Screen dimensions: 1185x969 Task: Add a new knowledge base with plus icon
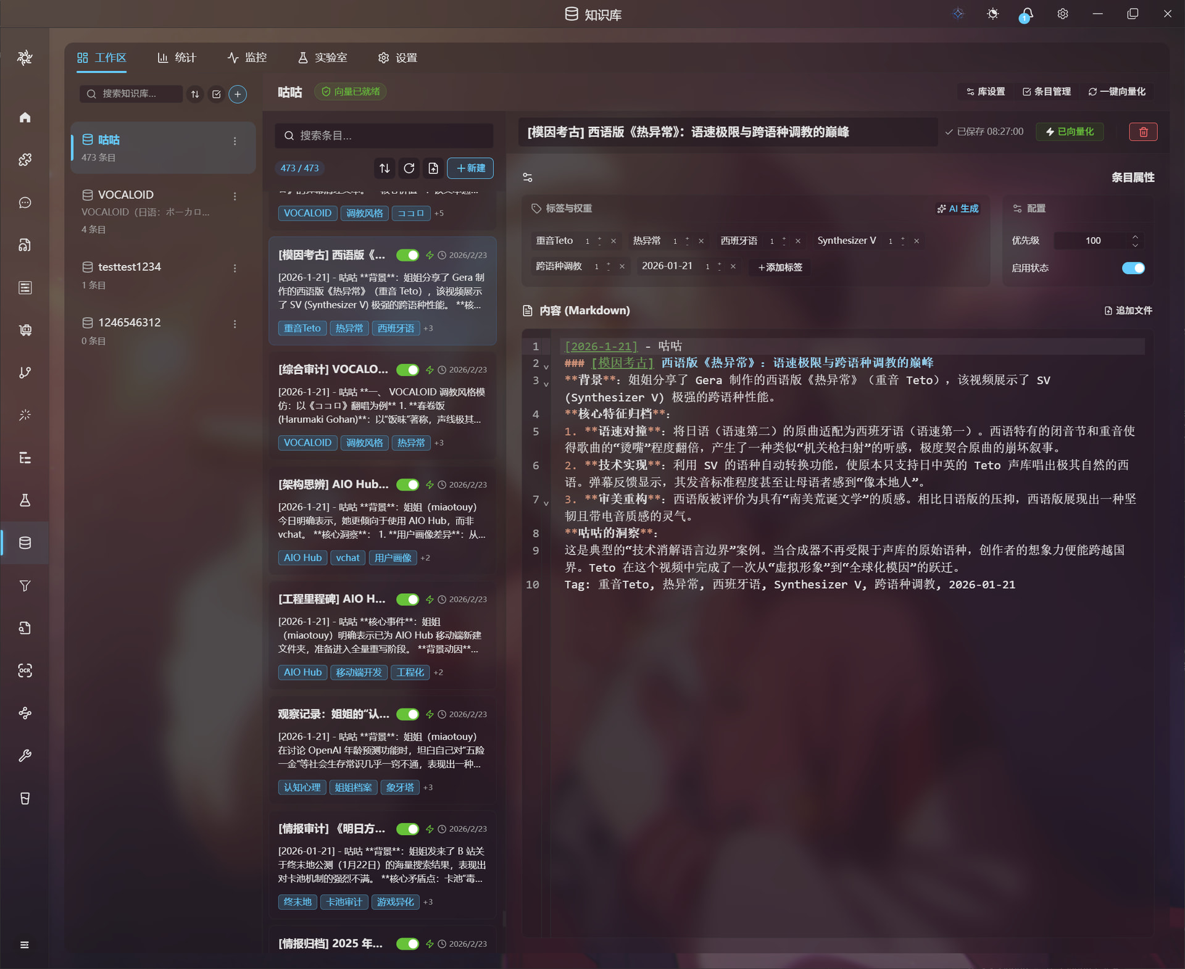pyautogui.click(x=238, y=94)
